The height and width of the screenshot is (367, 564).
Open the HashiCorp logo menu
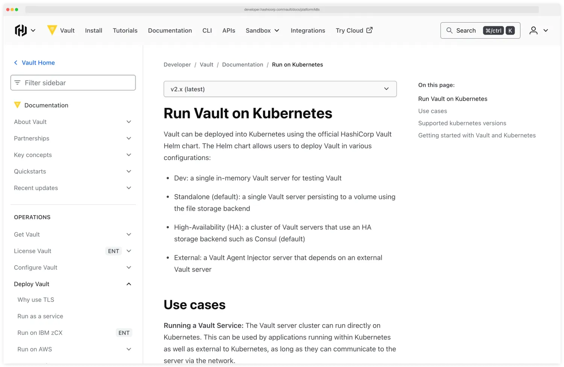click(21, 30)
